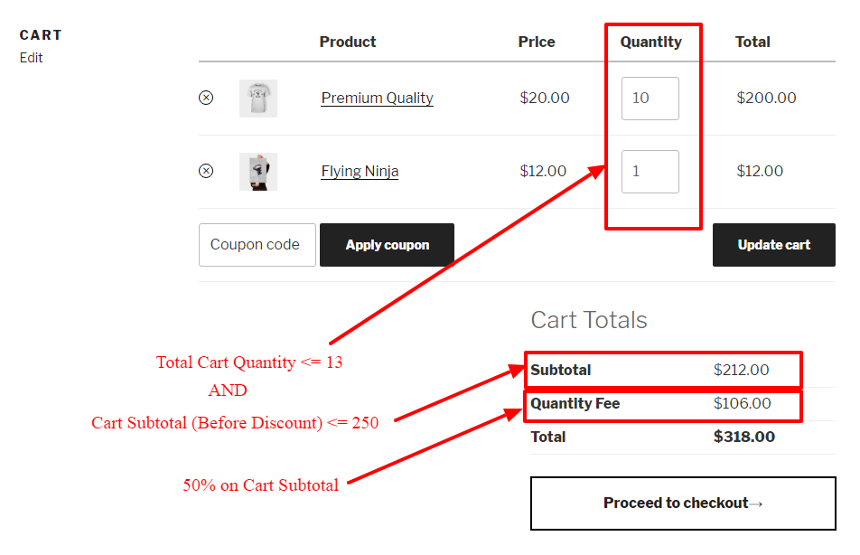Click the Cart Totals heading

coord(589,320)
